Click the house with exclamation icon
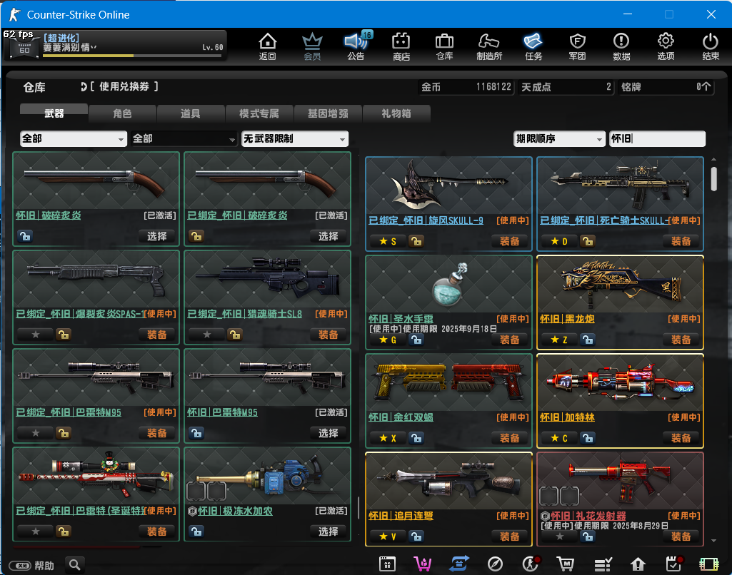The width and height of the screenshot is (732, 575). pos(638,564)
